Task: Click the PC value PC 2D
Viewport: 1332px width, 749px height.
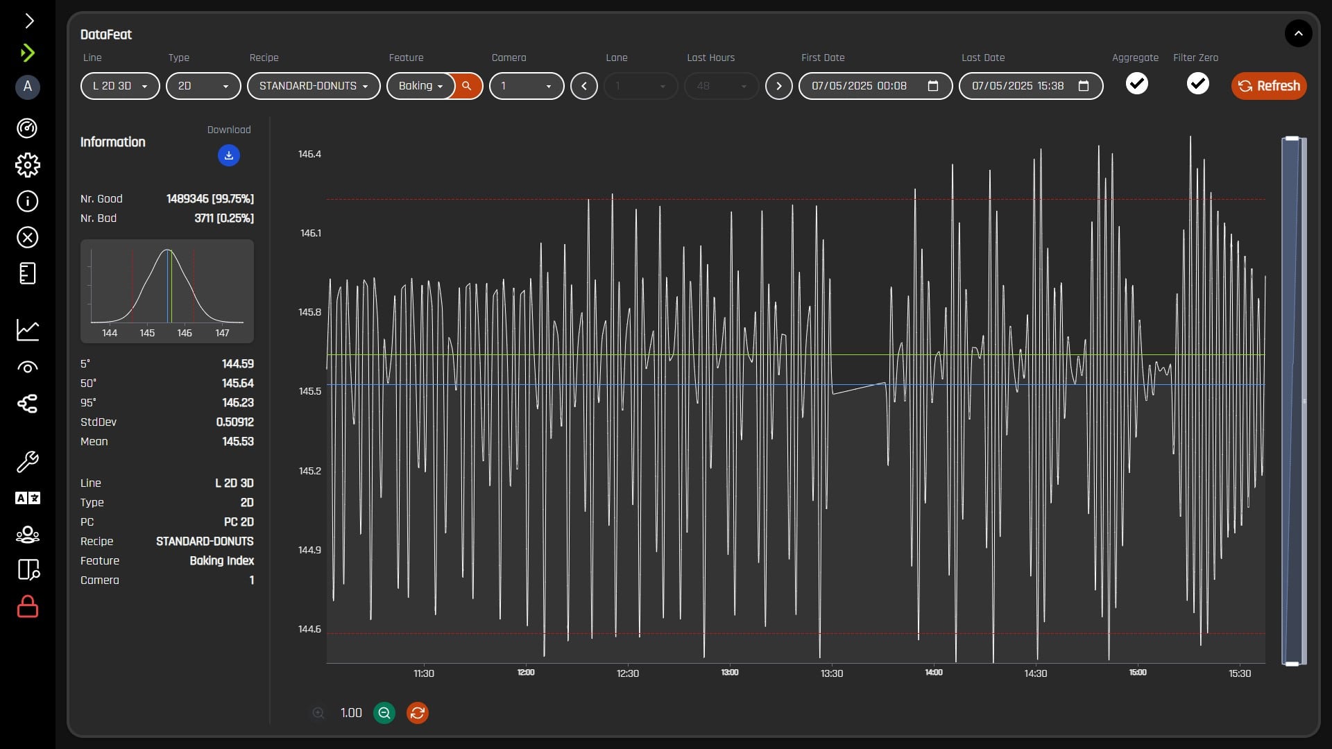Action: 239,522
